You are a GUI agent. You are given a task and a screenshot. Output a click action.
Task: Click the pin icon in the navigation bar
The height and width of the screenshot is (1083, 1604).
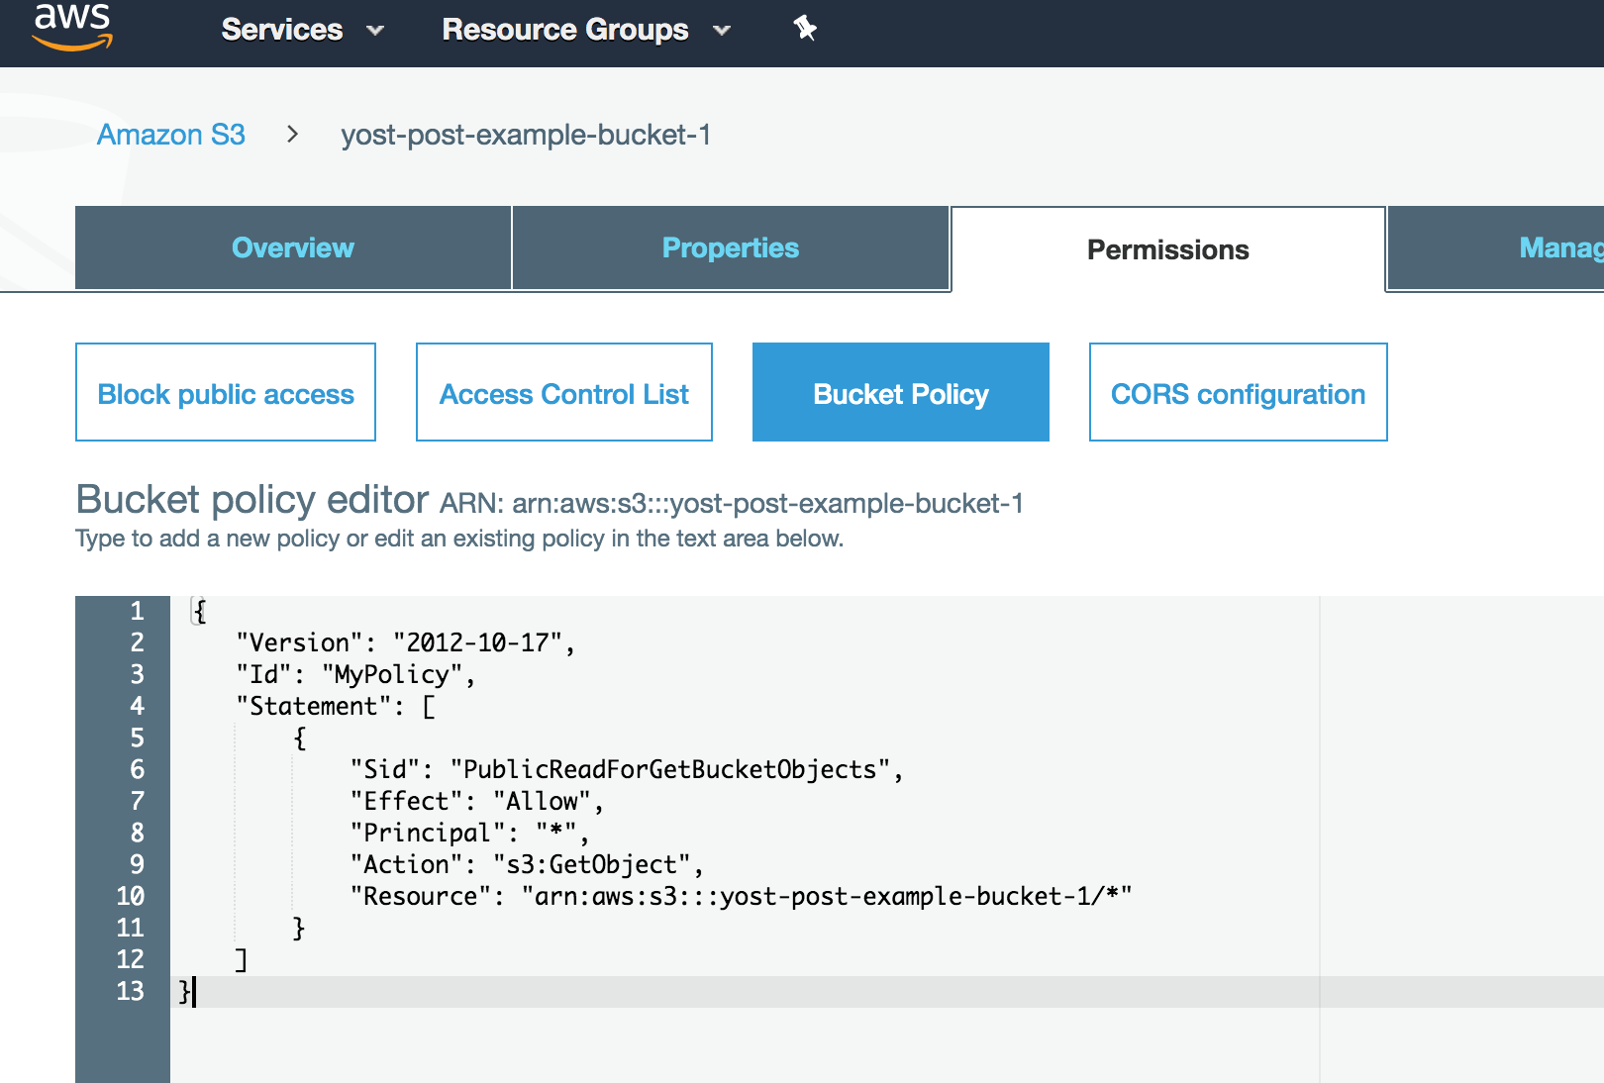click(804, 29)
